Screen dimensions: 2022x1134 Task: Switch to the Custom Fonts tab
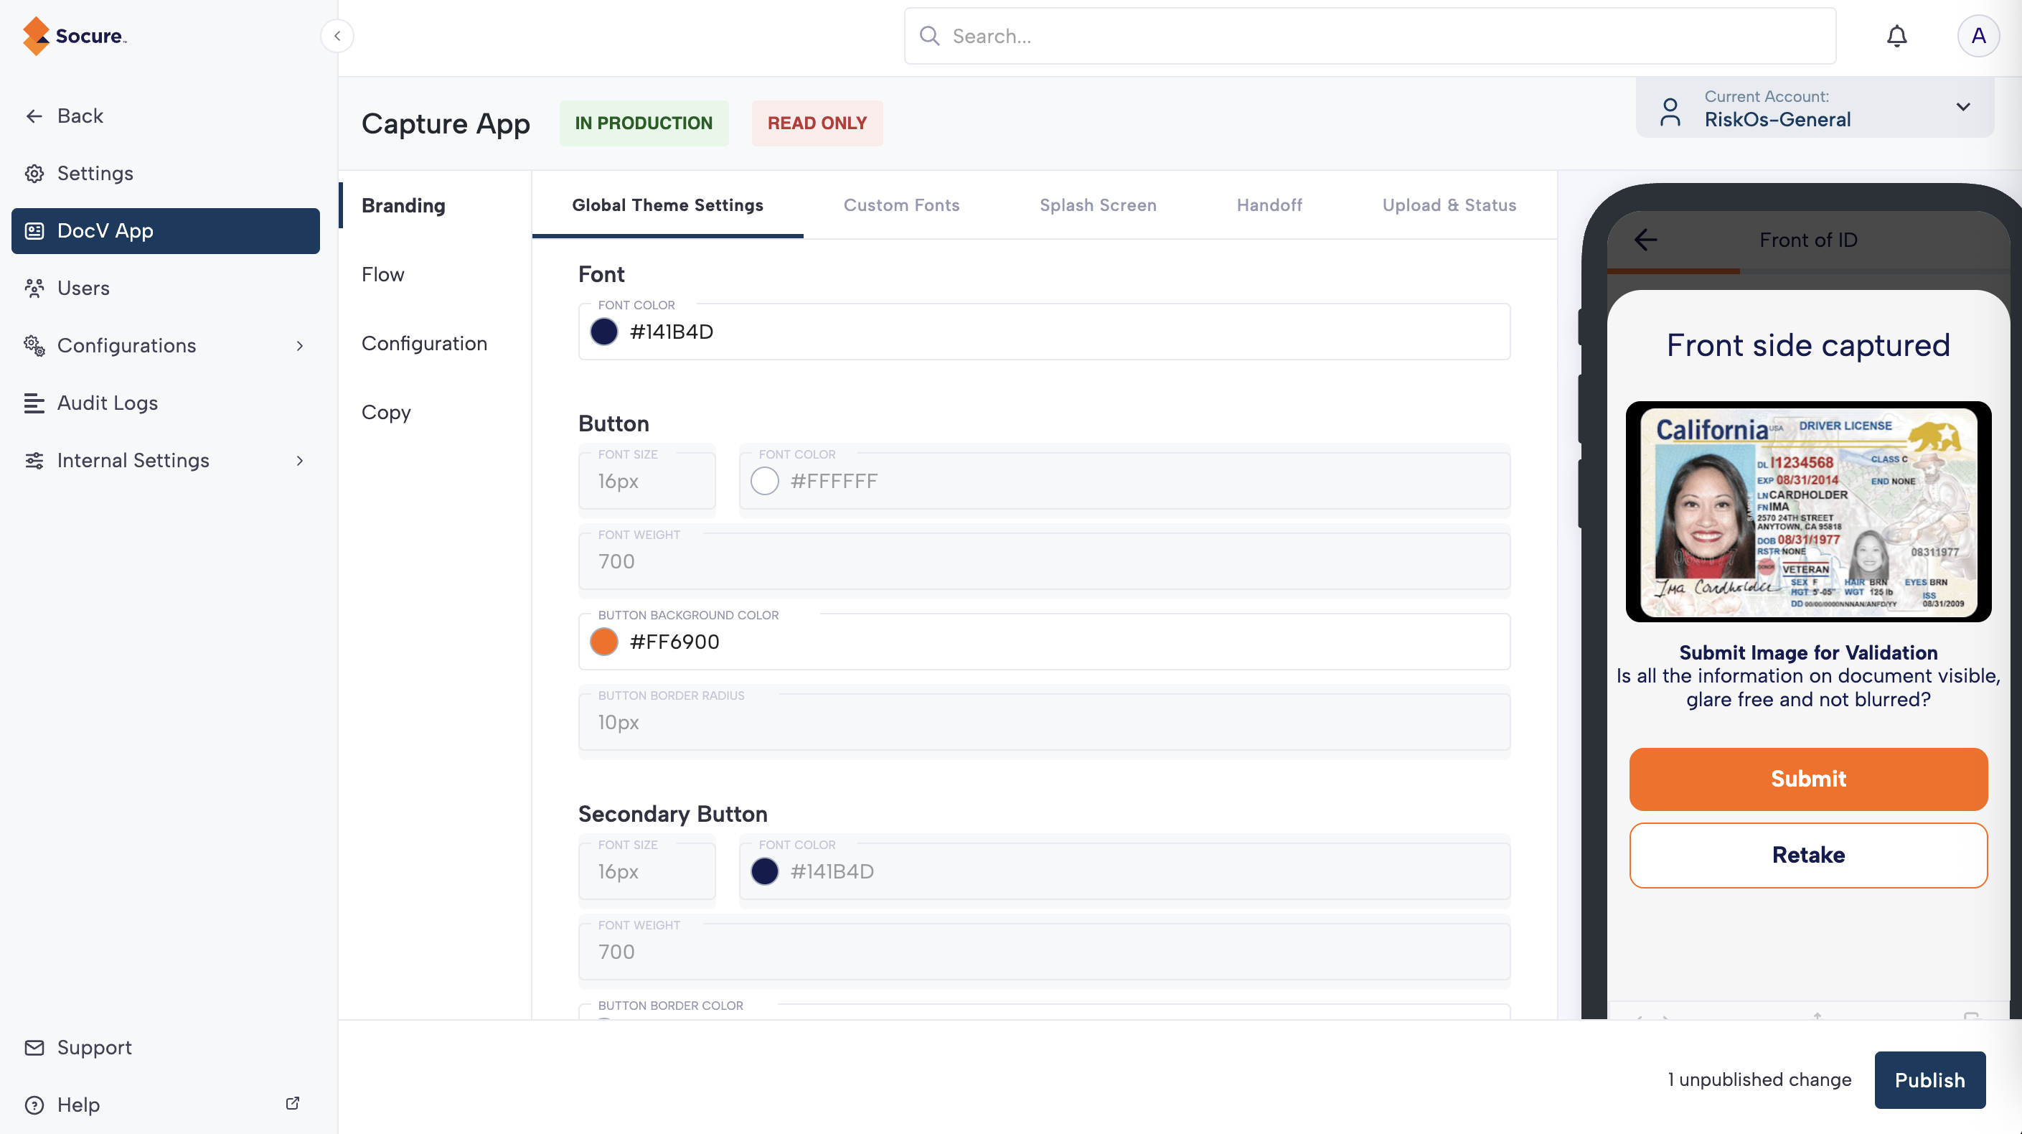(901, 205)
